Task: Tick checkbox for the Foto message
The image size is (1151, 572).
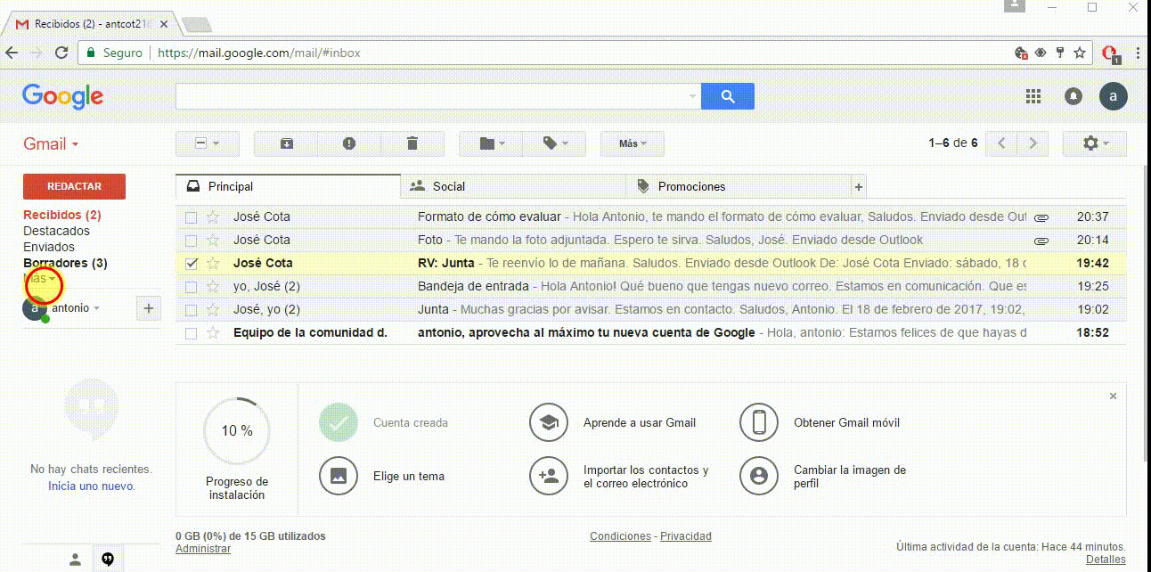Action: (191, 240)
